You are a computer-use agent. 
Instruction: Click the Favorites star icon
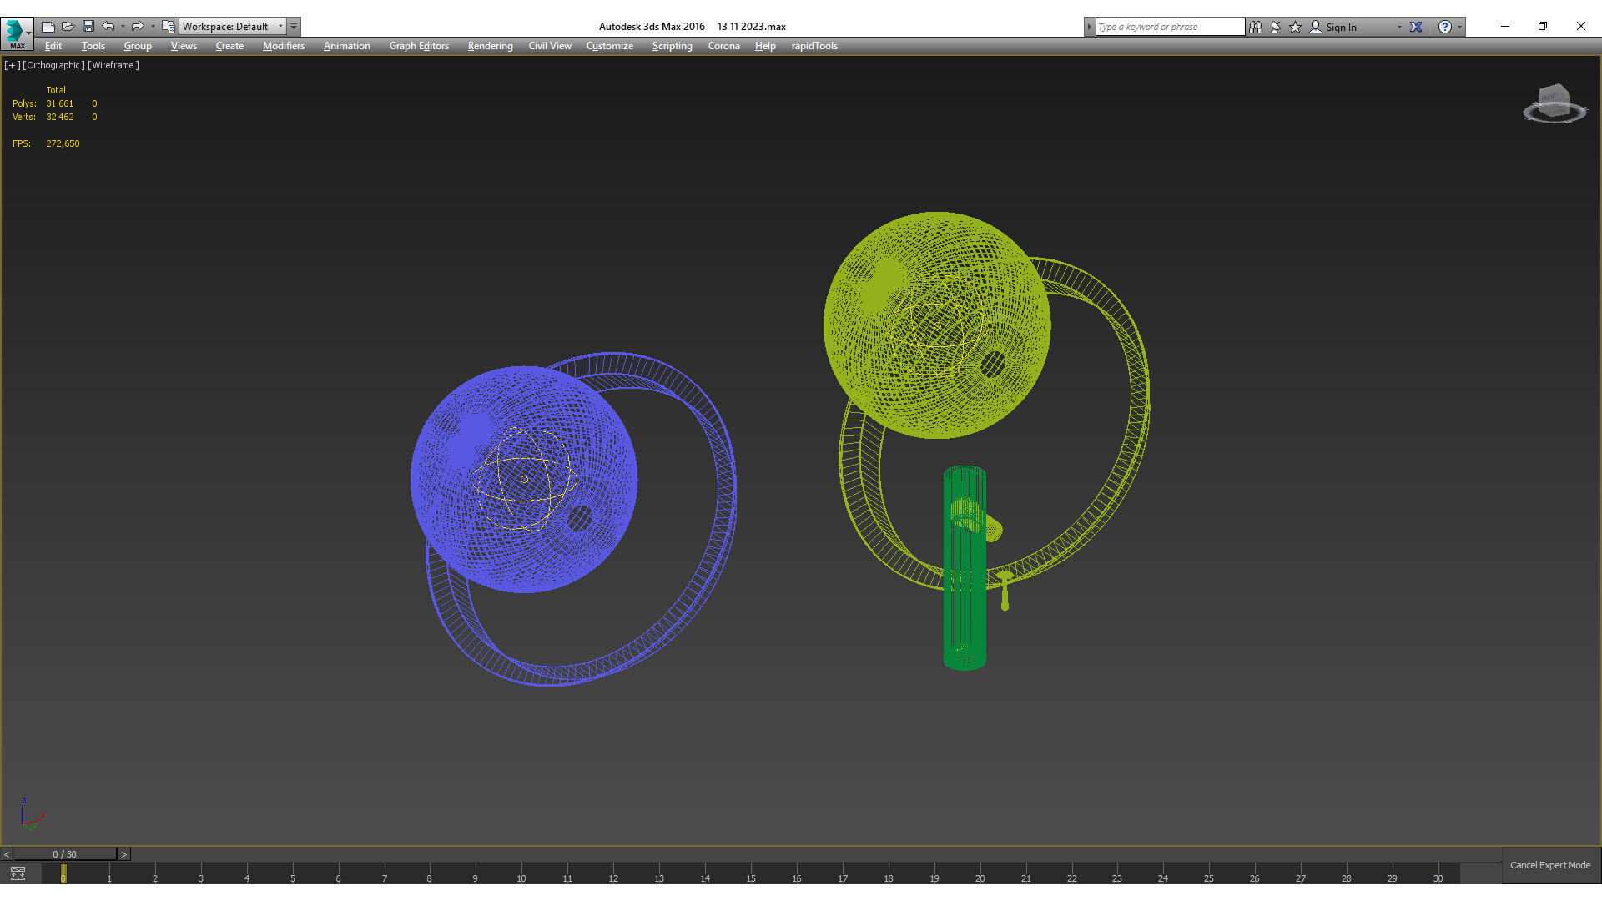[x=1295, y=27]
